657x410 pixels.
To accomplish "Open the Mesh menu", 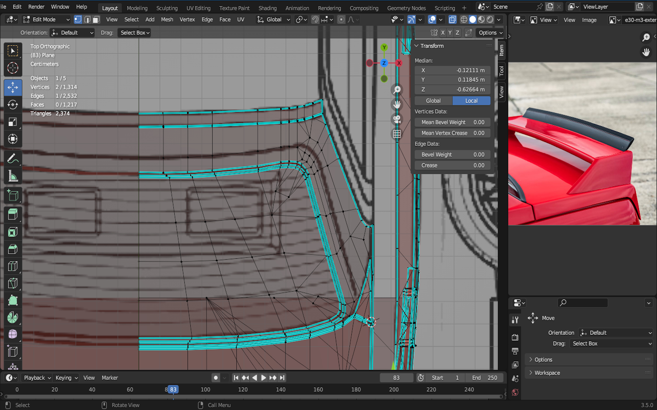I will [x=167, y=20].
